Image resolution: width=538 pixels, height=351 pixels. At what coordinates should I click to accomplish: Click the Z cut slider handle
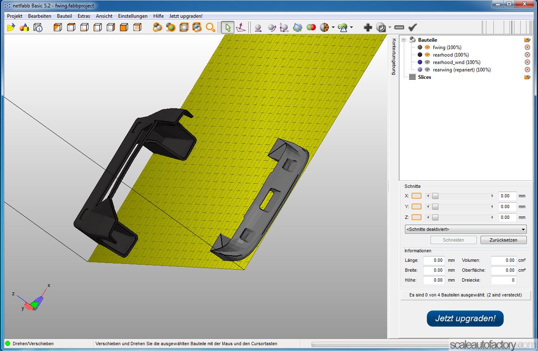[x=435, y=217]
